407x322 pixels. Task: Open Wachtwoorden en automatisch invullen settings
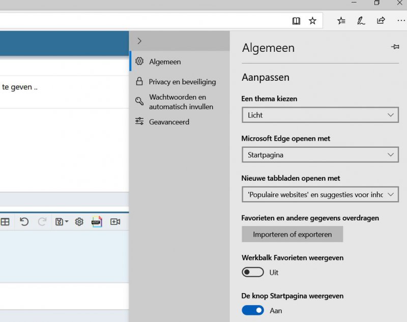[x=180, y=102]
